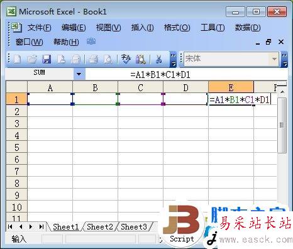The height and width of the screenshot is (249, 293).
Task: Click cell B1
Action: [x=96, y=99]
